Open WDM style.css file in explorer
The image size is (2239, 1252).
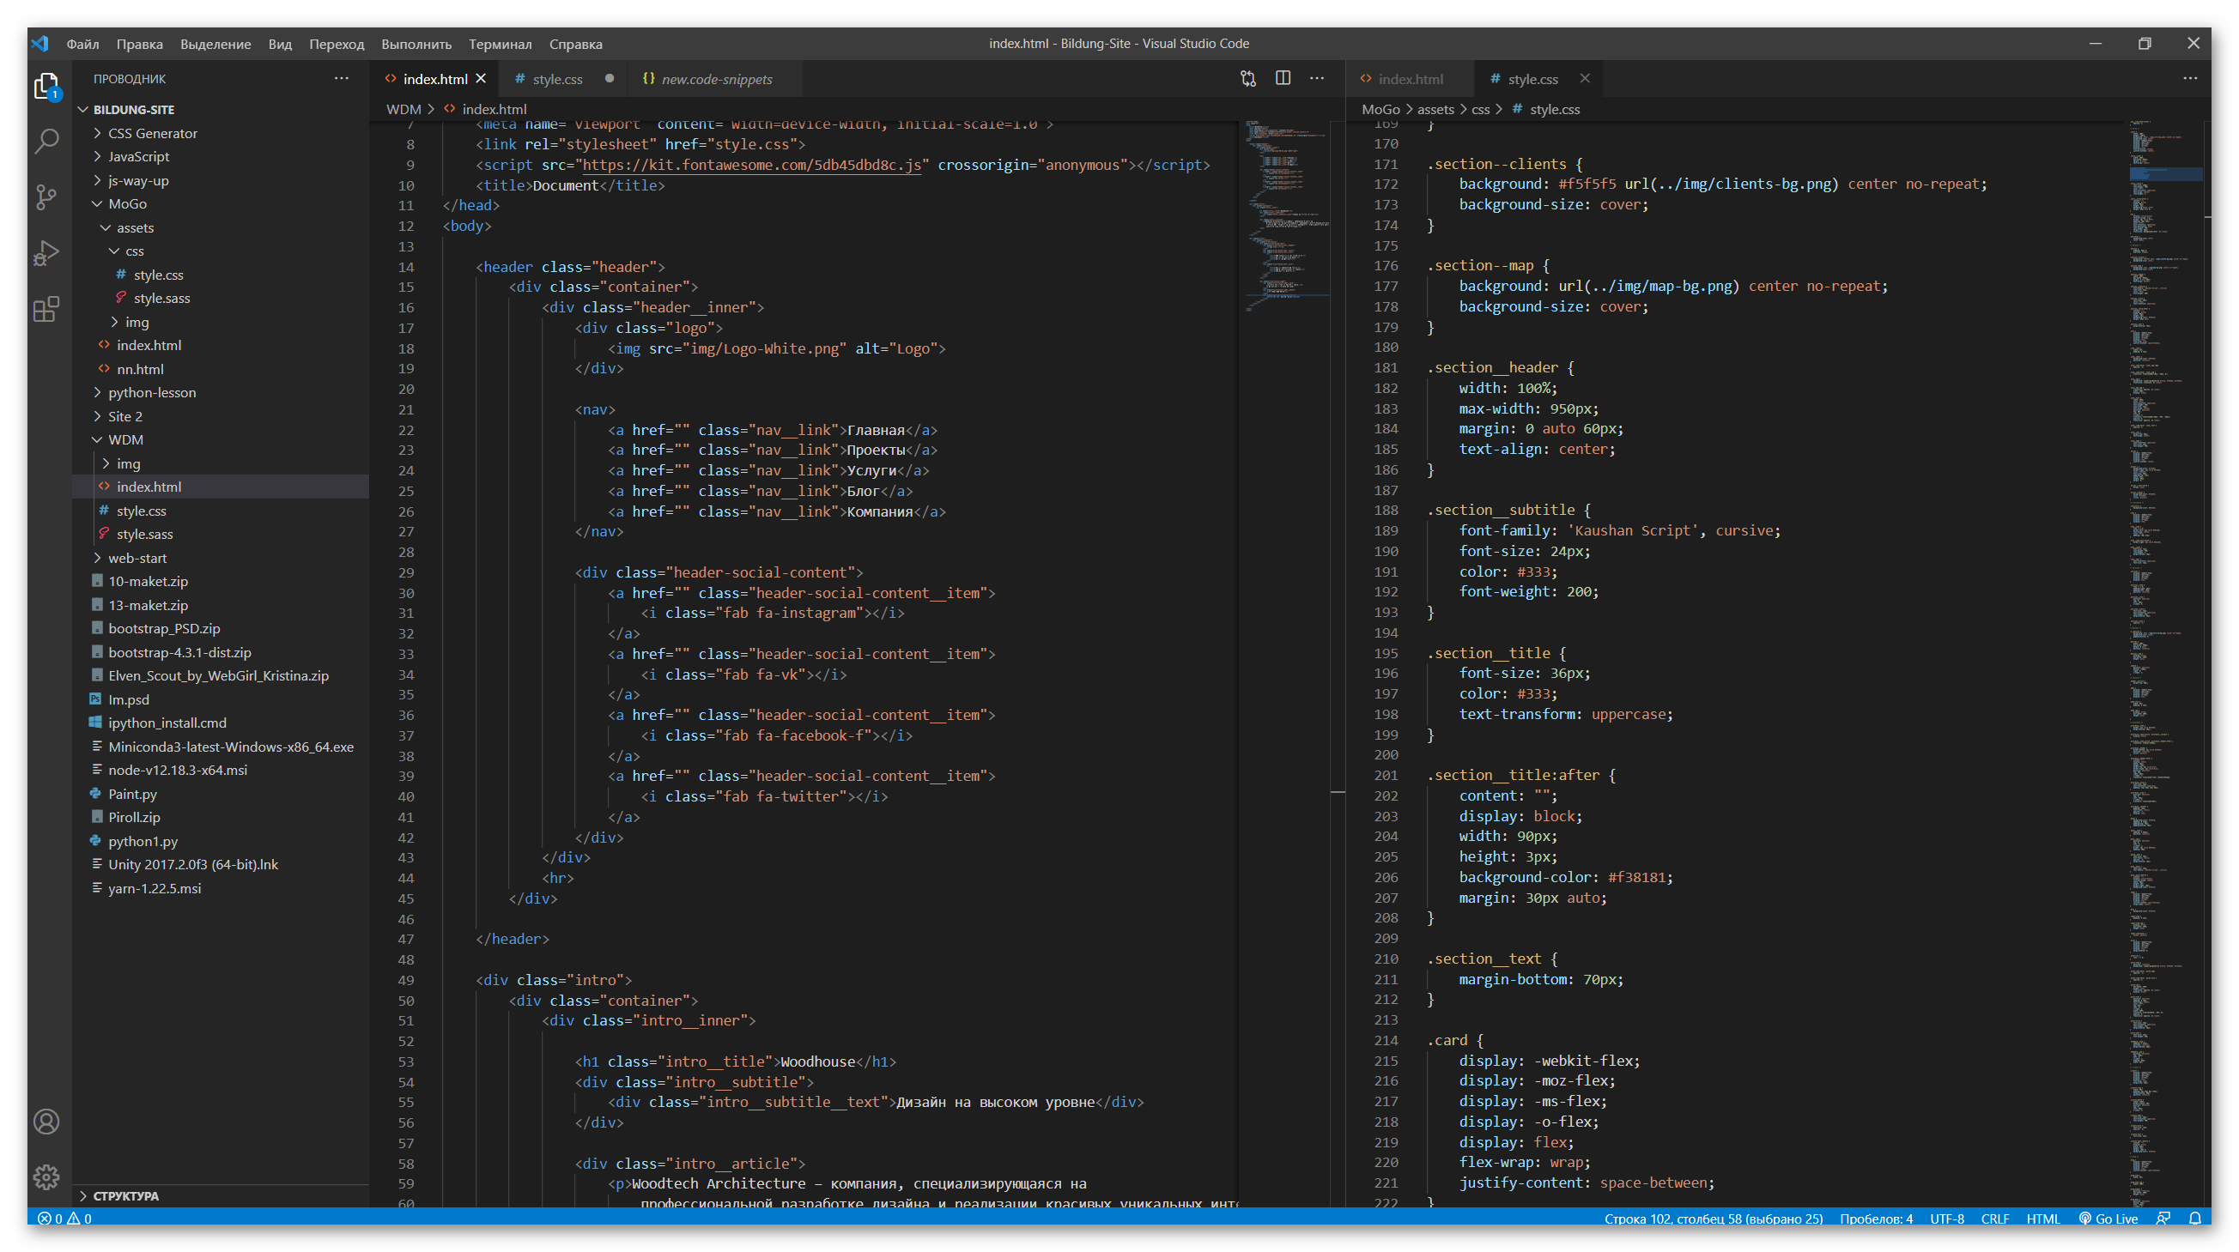(141, 511)
